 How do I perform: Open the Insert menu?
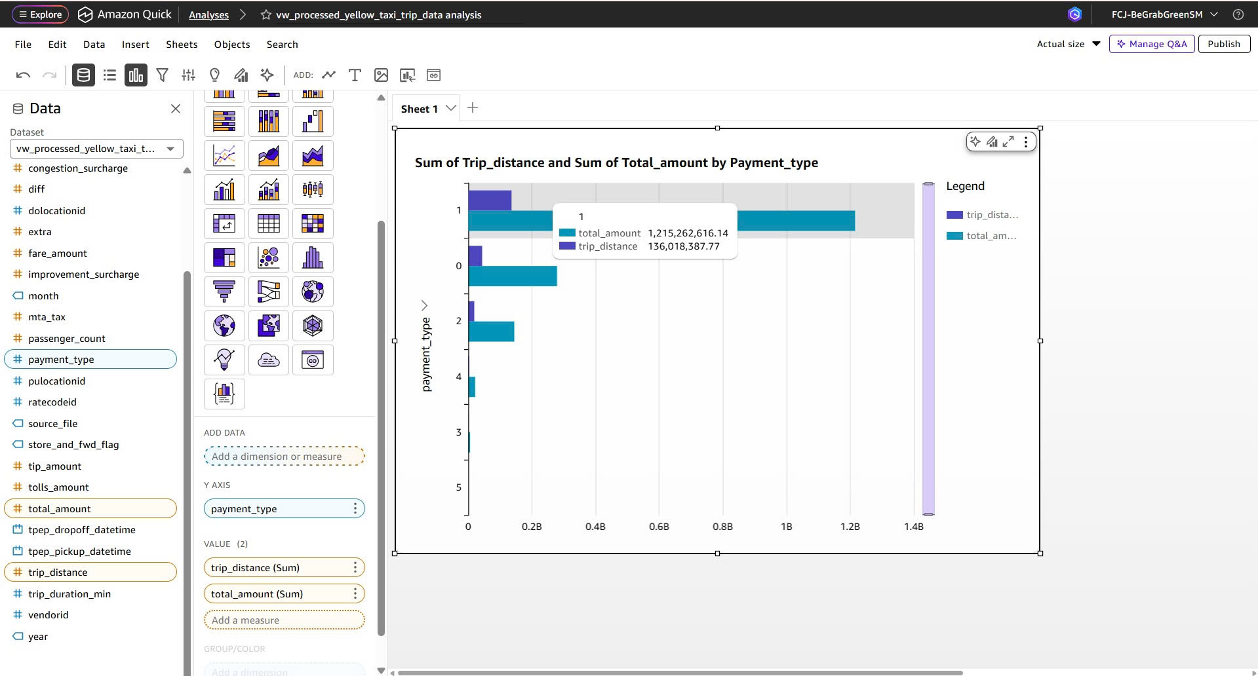click(x=136, y=45)
